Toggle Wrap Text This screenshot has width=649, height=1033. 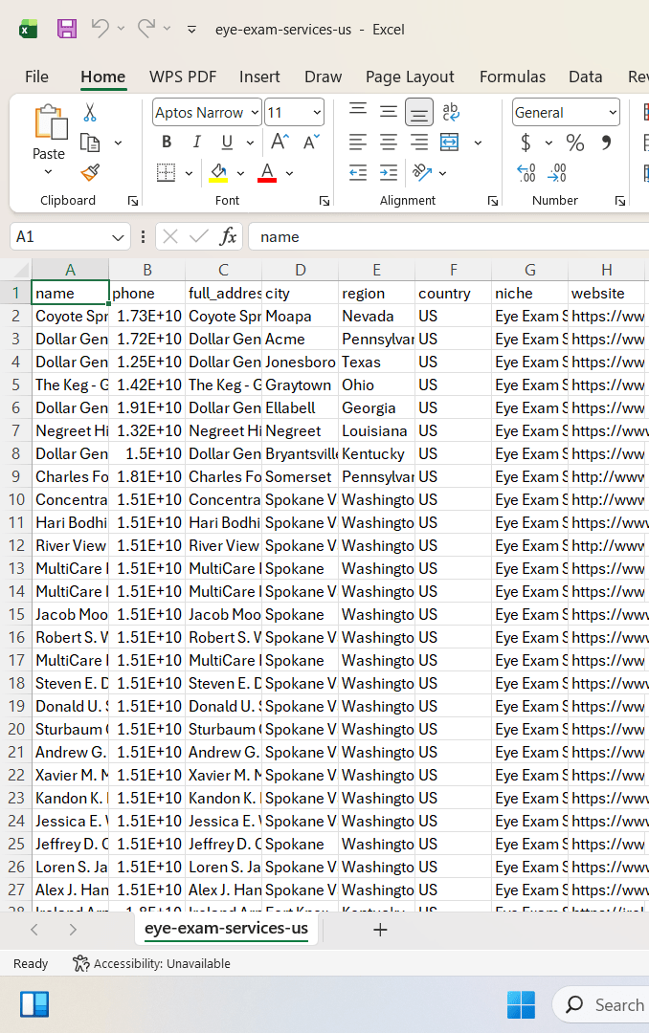pos(451,112)
